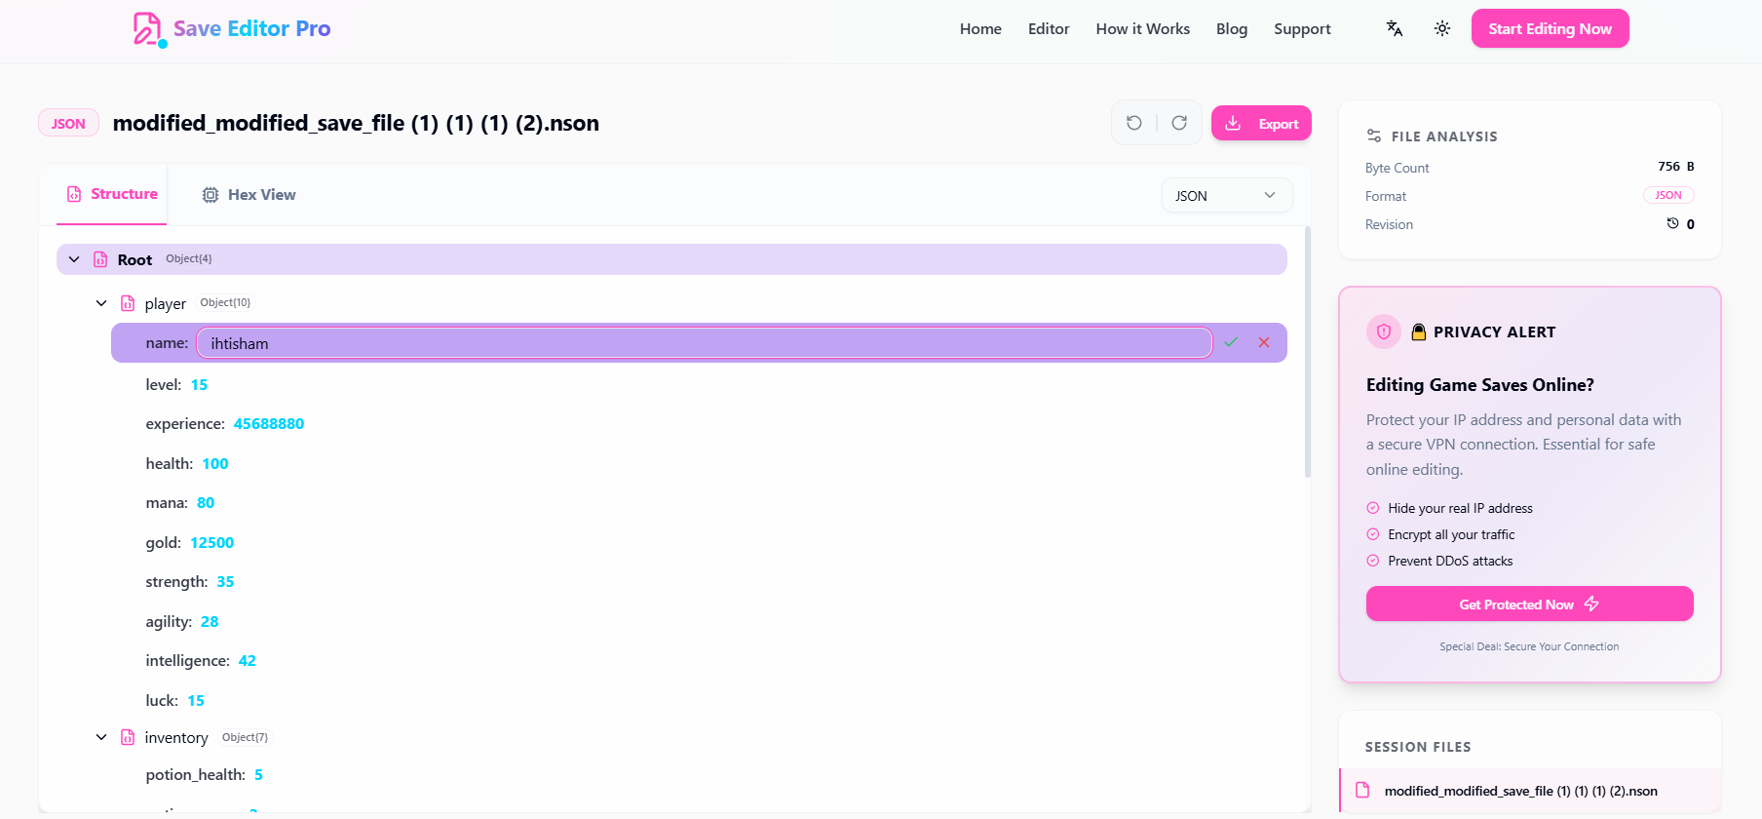Viewport: 1762px width, 819px height.
Task: Select the Root Object{4} row
Action: (671, 259)
